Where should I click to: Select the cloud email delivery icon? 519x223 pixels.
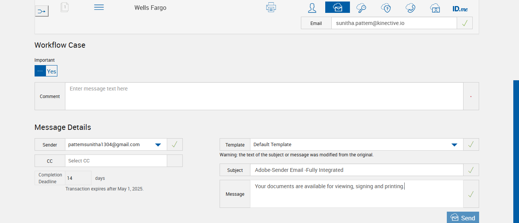coord(337,8)
